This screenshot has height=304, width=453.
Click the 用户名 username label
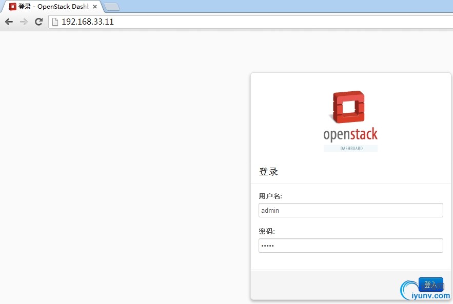pos(270,196)
